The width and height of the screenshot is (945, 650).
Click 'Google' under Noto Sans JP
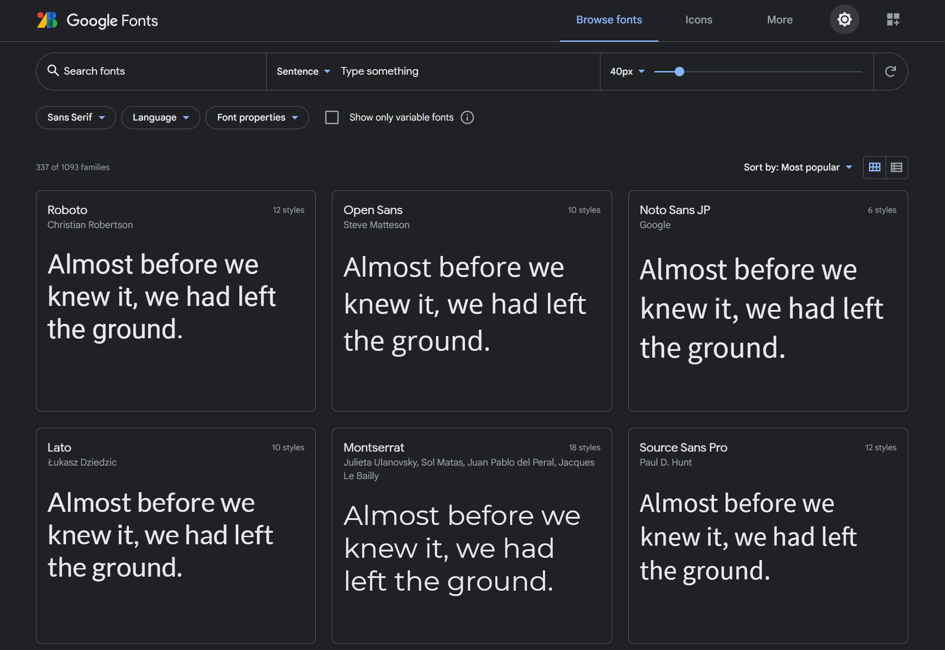(x=655, y=225)
